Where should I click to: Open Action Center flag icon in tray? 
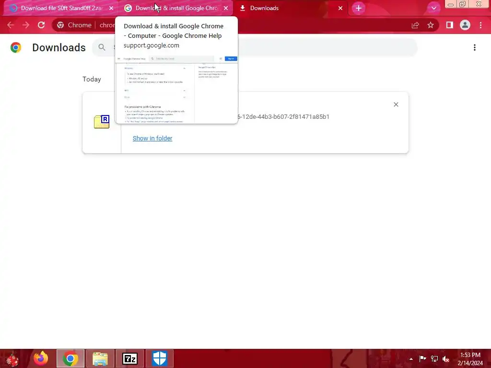tap(422, 359)
